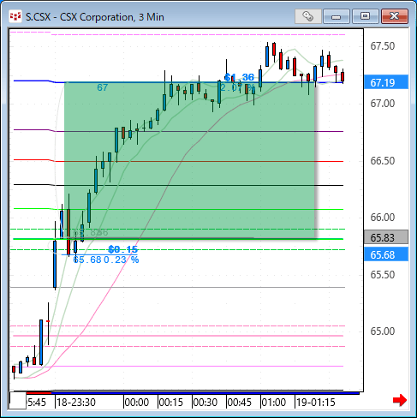Click the 66.50 price scale value

tap(383, 161)
